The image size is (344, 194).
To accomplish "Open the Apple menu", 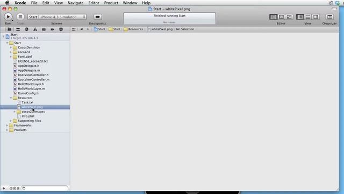I will tap(7, 3).
